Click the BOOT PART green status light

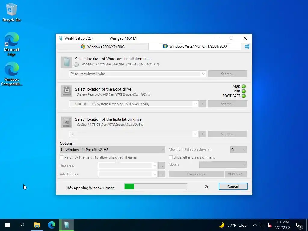tap(244, 96)
